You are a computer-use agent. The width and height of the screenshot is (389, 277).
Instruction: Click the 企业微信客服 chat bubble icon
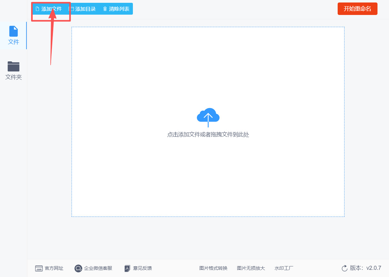pyautogui.click(x=78, y=268)
